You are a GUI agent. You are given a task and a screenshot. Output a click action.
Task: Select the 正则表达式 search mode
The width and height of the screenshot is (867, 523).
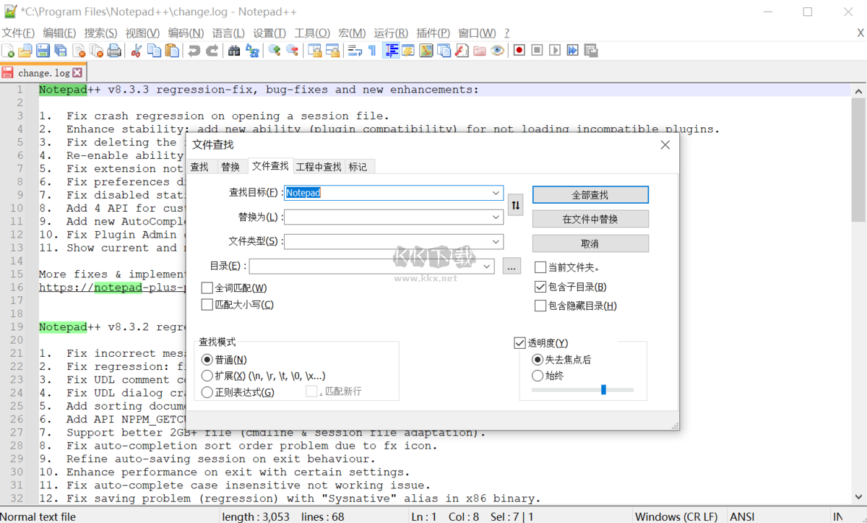[207, 393]
